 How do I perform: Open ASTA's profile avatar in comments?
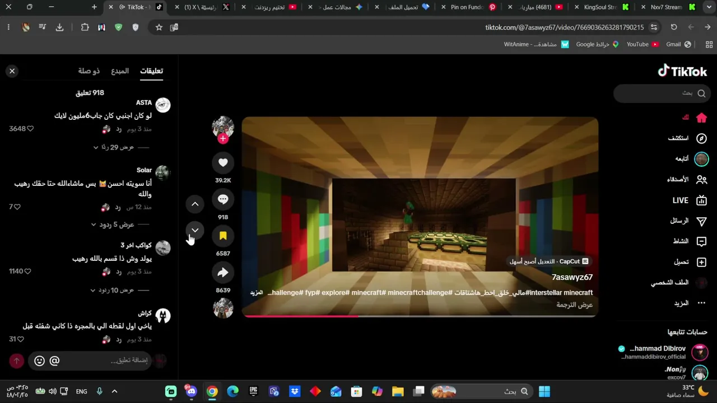point(162,105)
